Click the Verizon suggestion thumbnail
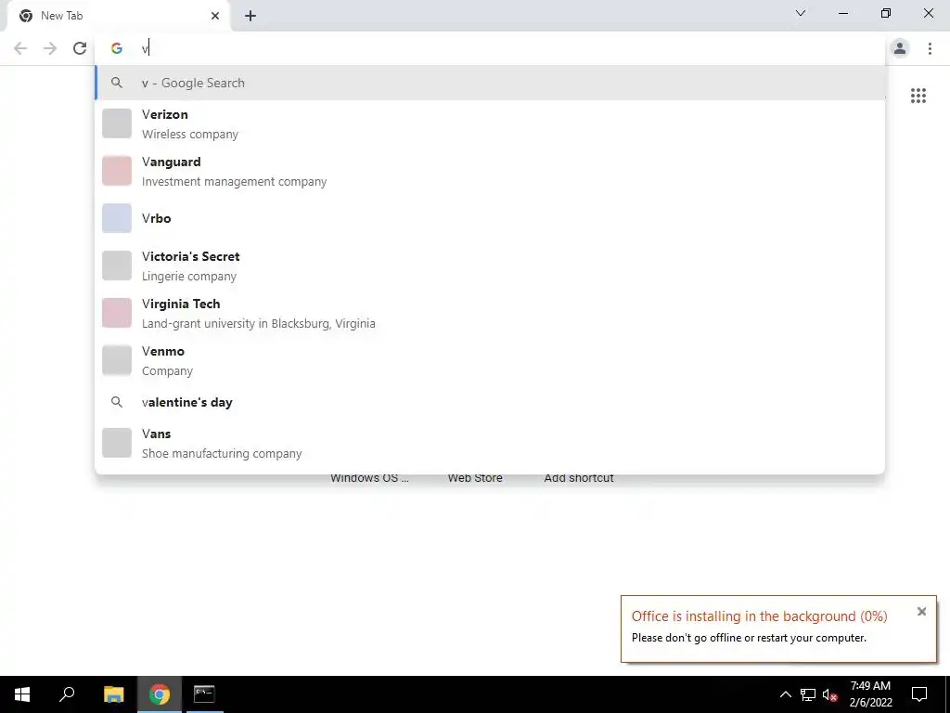The width and height of the screenshot is (950, 713). [117, 123]
